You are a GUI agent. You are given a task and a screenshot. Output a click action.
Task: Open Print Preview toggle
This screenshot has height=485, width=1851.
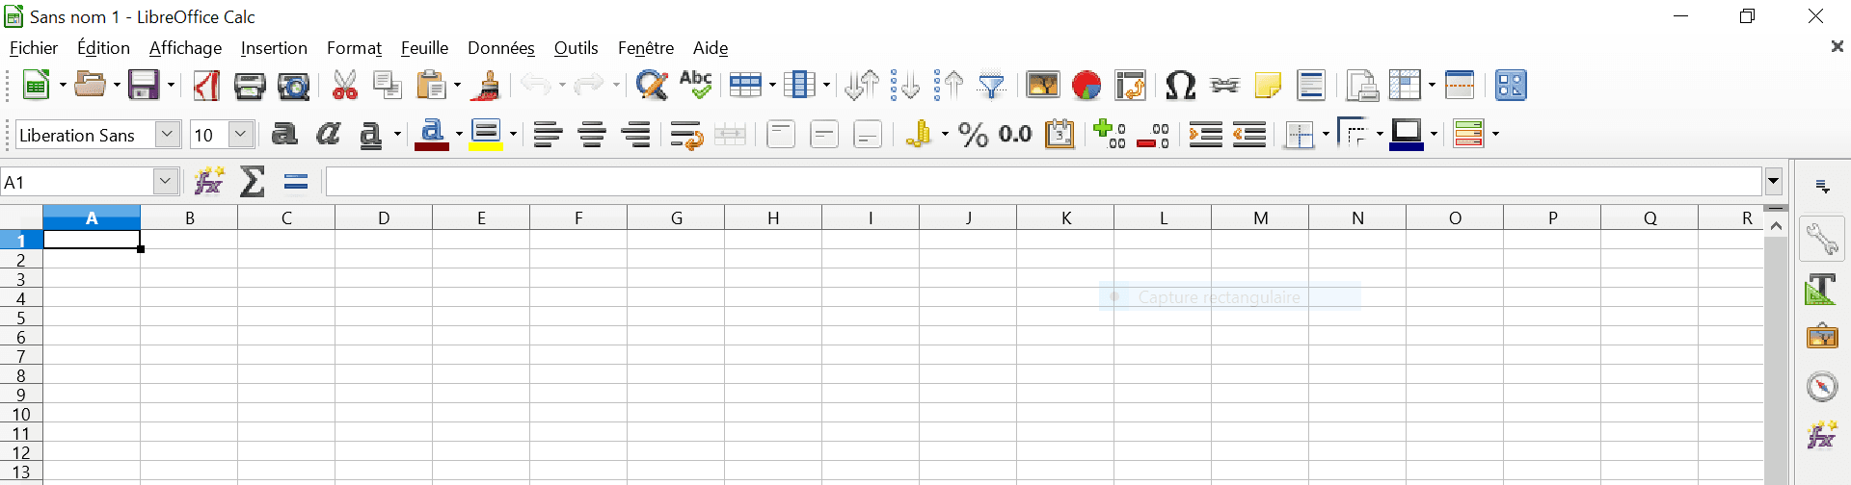point(293,86)
